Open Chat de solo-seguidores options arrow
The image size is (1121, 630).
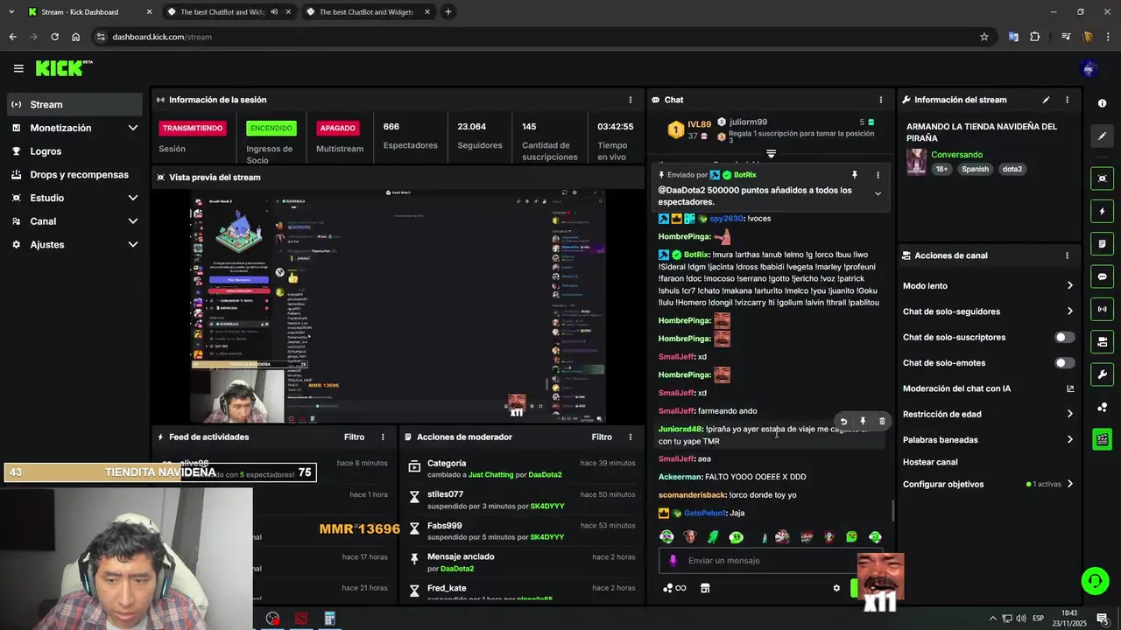point(1069,311)
